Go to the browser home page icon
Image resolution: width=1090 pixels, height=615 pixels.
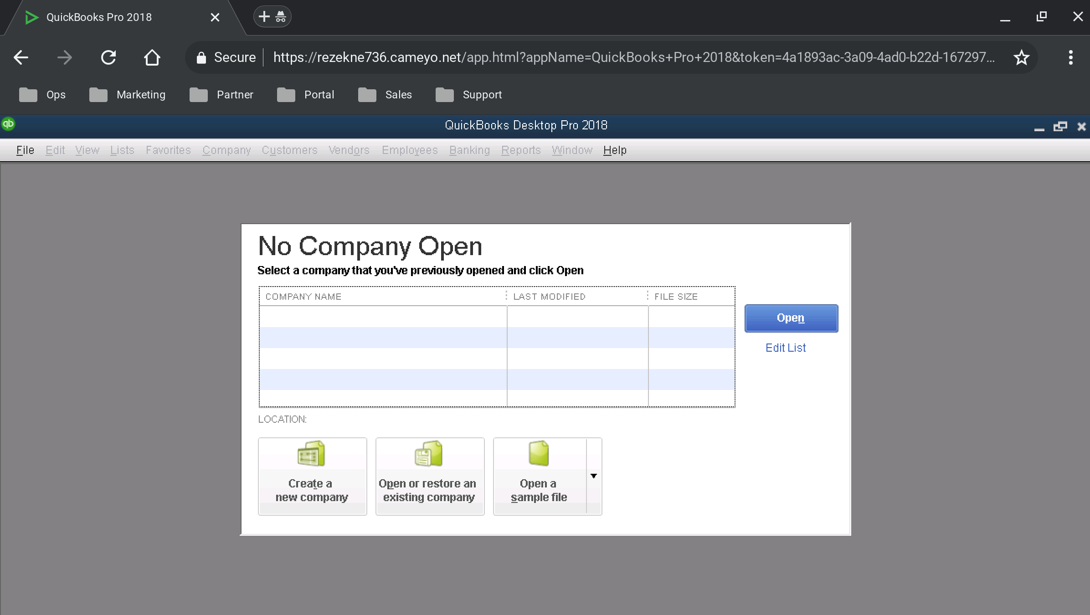[x=152, y=57]
